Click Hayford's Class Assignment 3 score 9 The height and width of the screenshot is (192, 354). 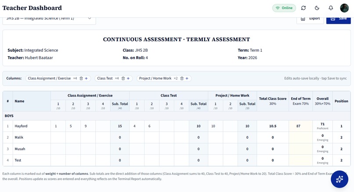pyautogui.click(x=88, y=126)
